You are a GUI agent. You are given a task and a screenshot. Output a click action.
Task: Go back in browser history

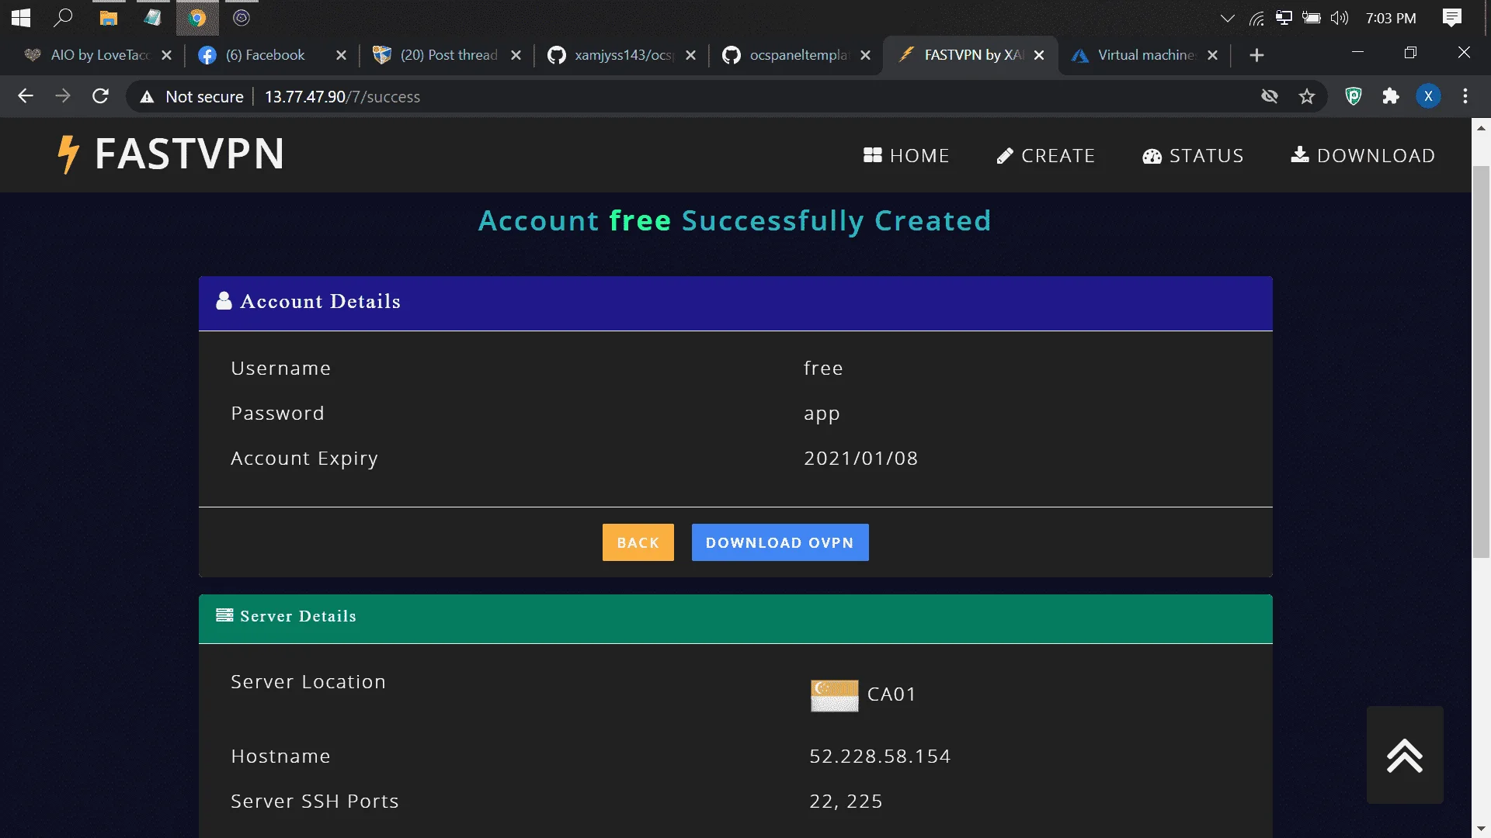(26, 96)
